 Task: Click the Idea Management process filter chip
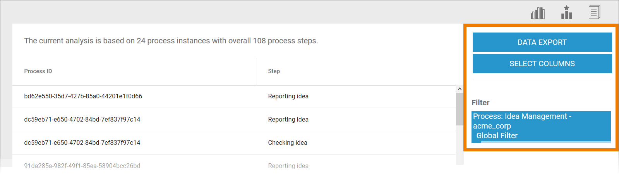pyautogui.click(x=541, y=126)
